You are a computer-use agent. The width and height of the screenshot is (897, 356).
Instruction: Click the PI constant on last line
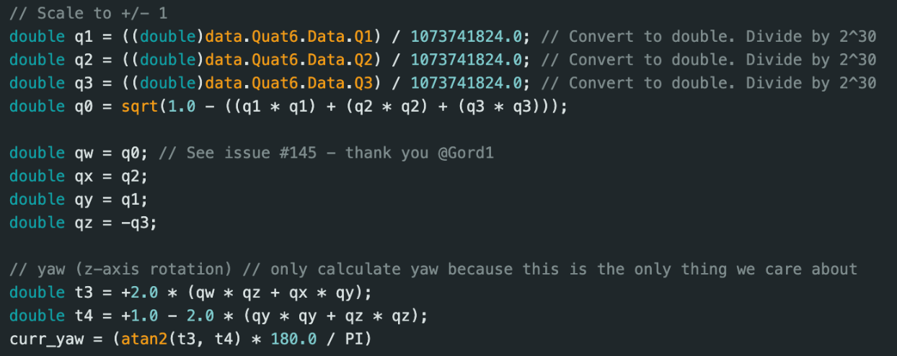355,339
